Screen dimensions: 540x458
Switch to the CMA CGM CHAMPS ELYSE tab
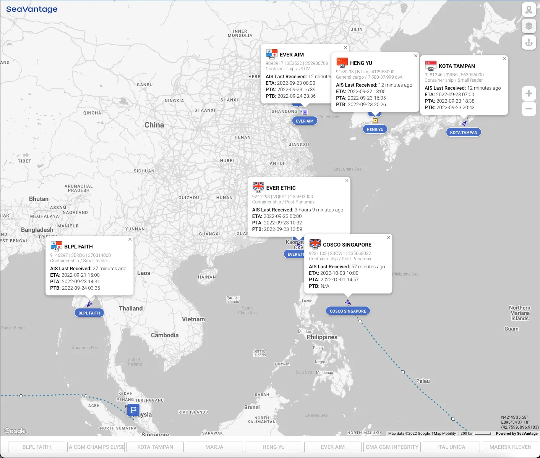pos(96,447)
